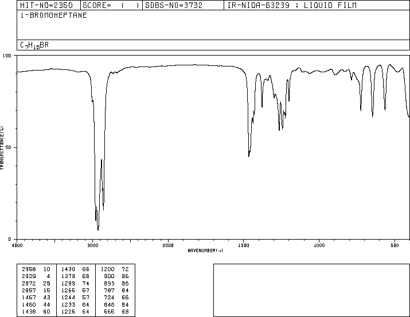Viewport: 410px width, 317px height.
Task: Click transmittance value 74 beside 1299
Action: pos(86,283)
